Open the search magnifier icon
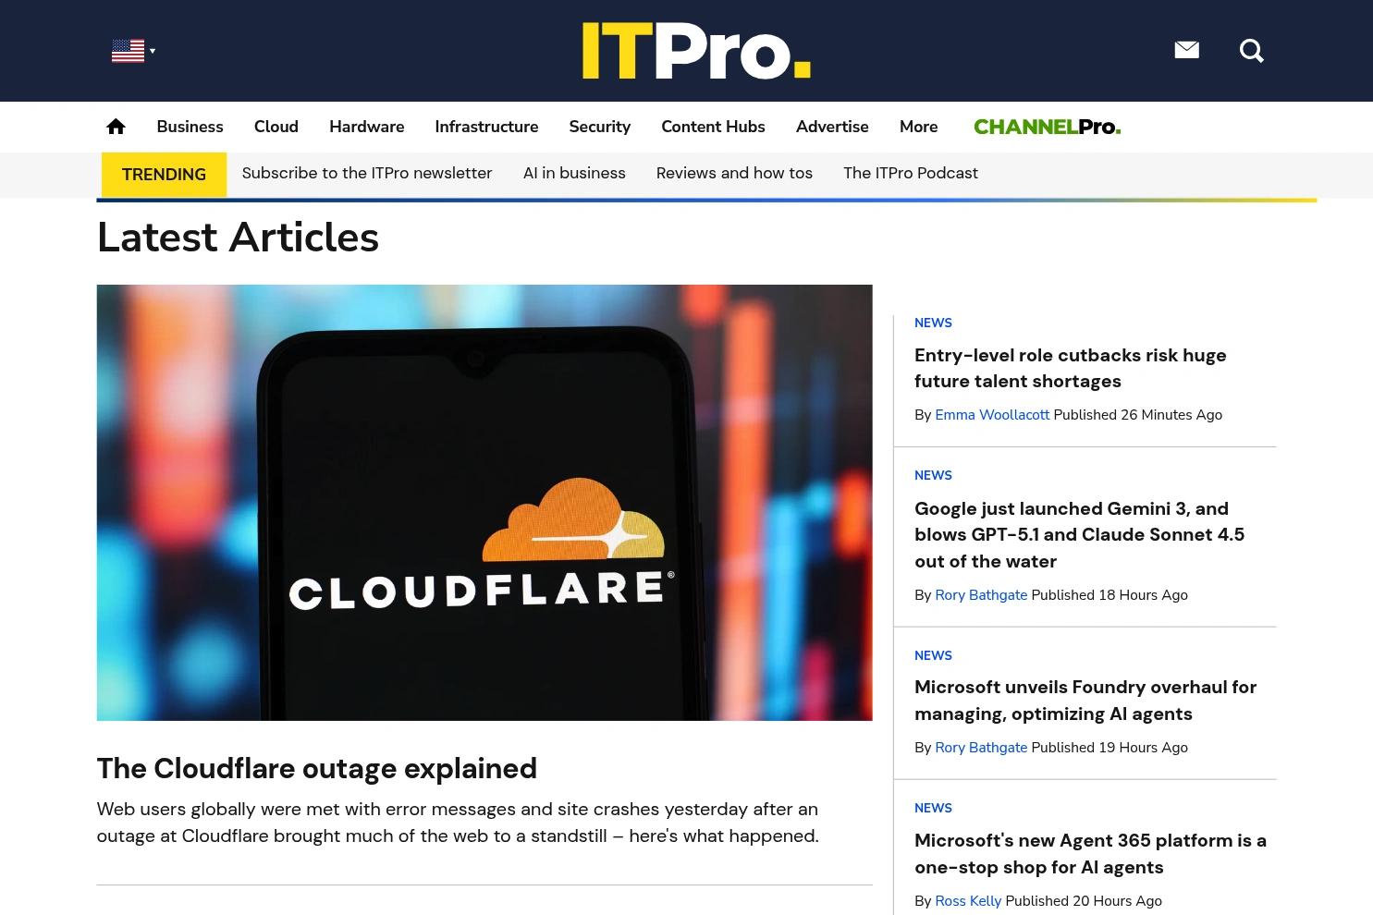 coord(1251,51)
